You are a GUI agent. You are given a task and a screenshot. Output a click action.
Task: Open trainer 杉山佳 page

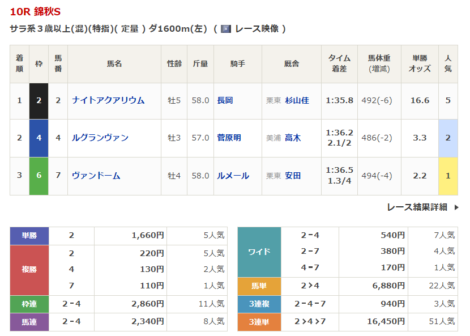click(297, 100)
